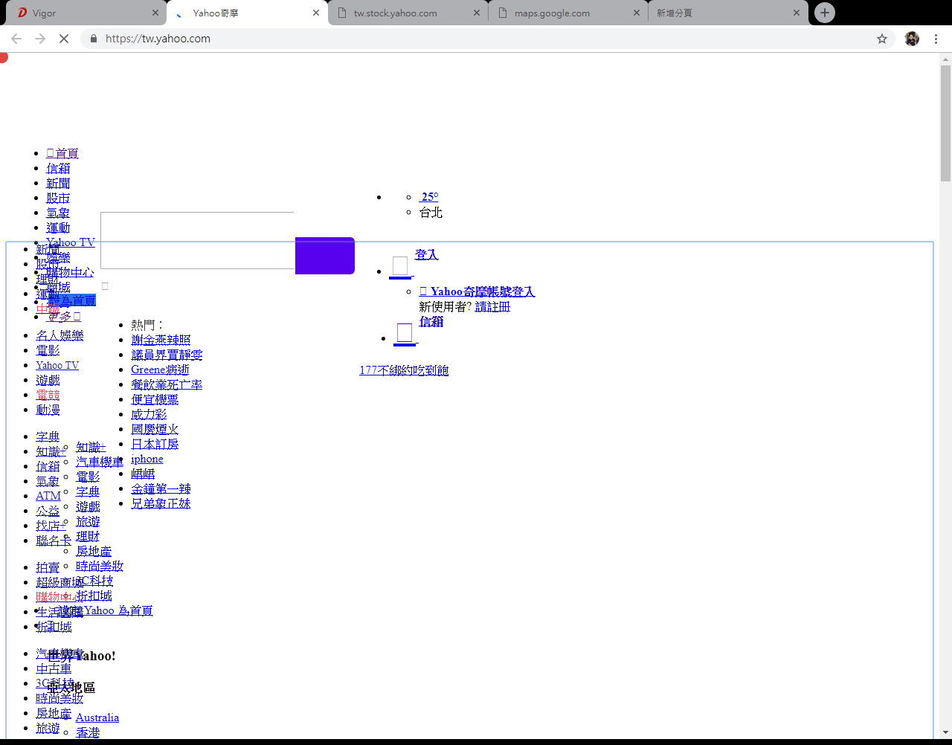
Task: Close the maps.google.com tab
Action: point(637,13)
